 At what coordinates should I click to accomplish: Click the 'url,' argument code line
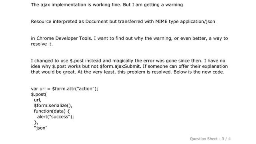coord(38,100)
